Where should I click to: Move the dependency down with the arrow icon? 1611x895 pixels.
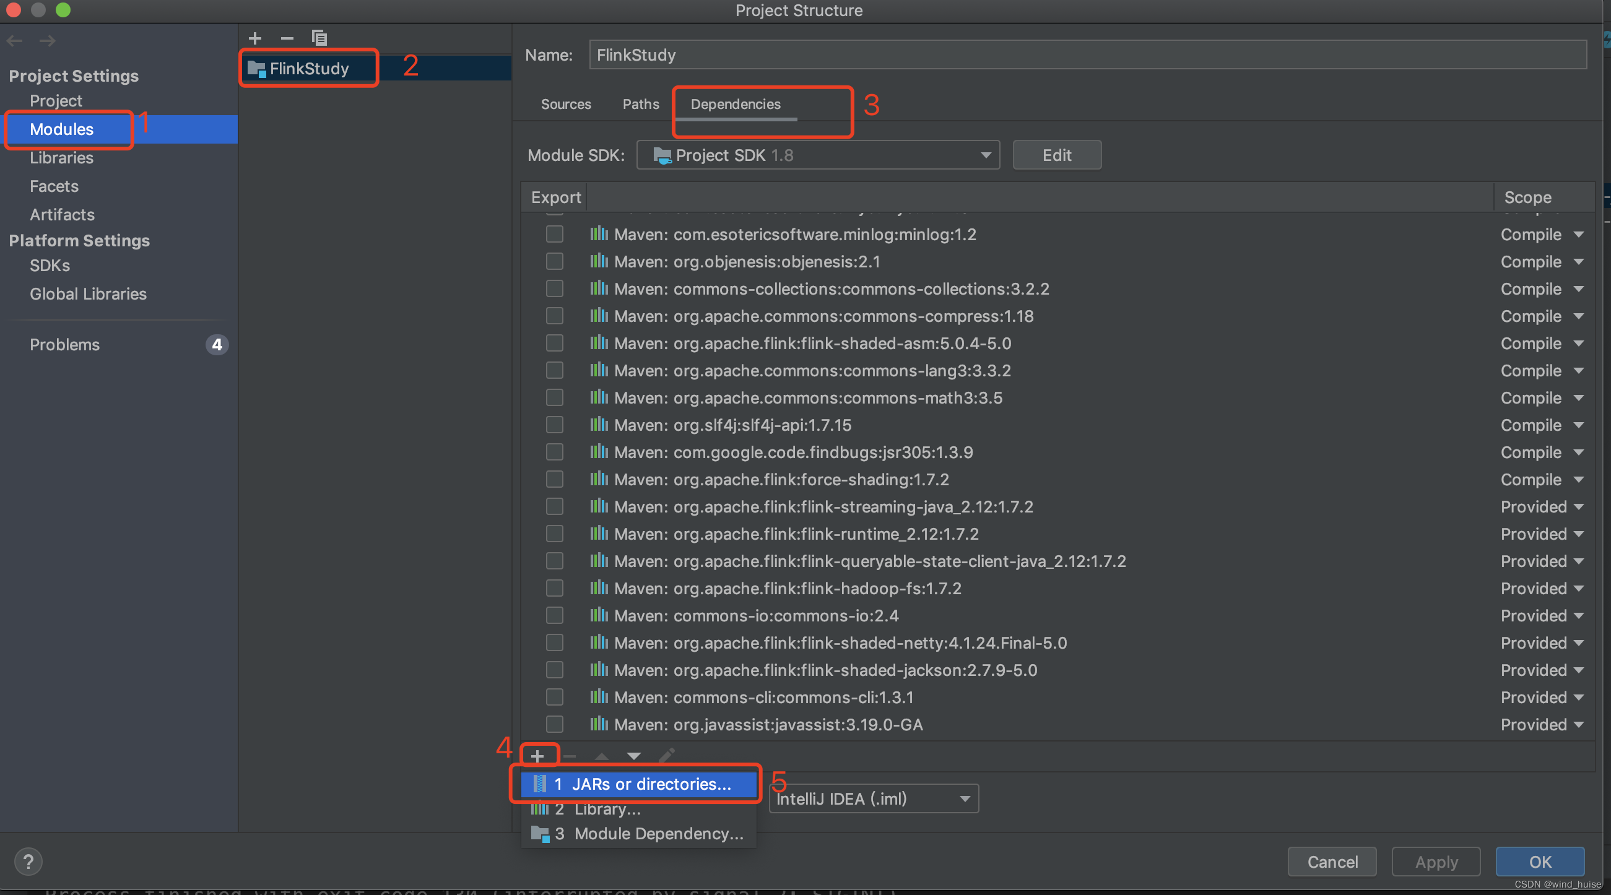[x=633, y=756]
